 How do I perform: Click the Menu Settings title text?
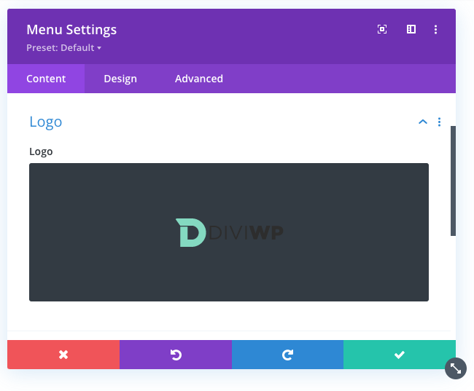(71, 30)
